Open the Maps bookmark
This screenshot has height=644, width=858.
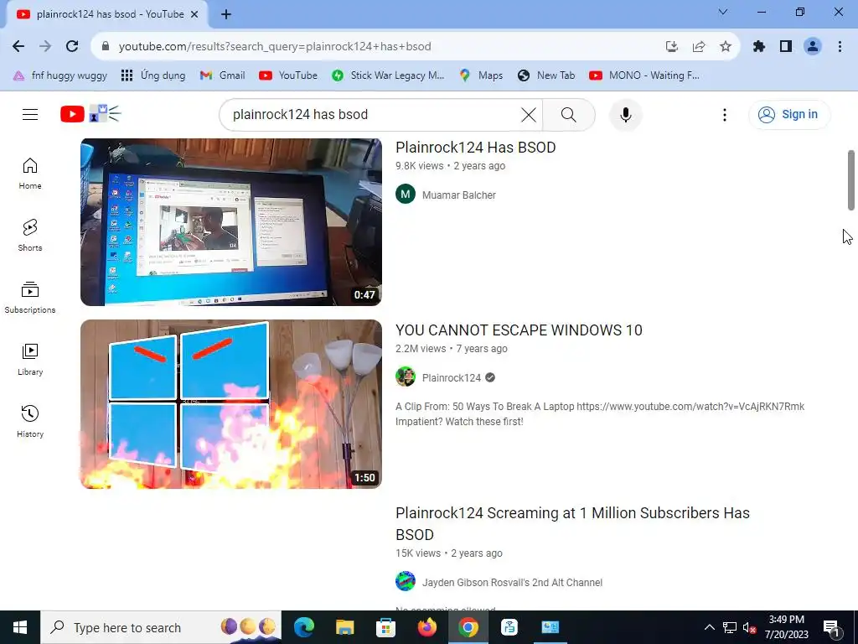point(481,75)
